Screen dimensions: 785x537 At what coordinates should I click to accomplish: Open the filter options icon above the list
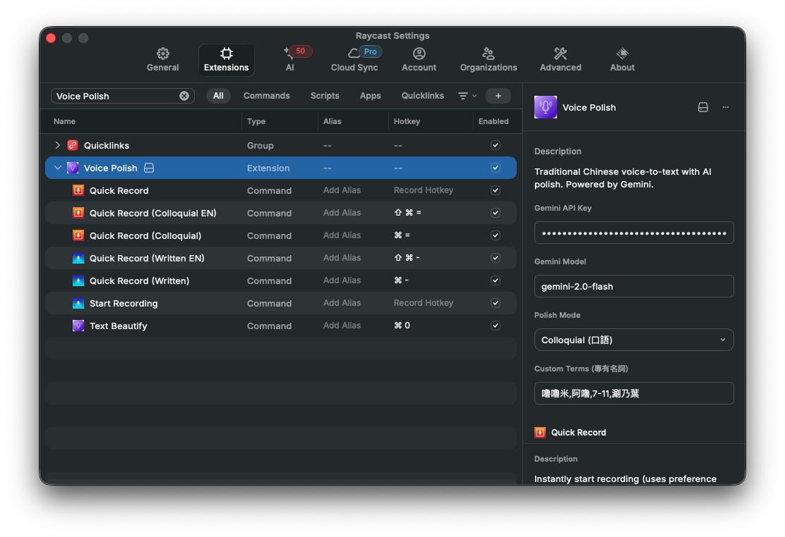coord(463,96)
